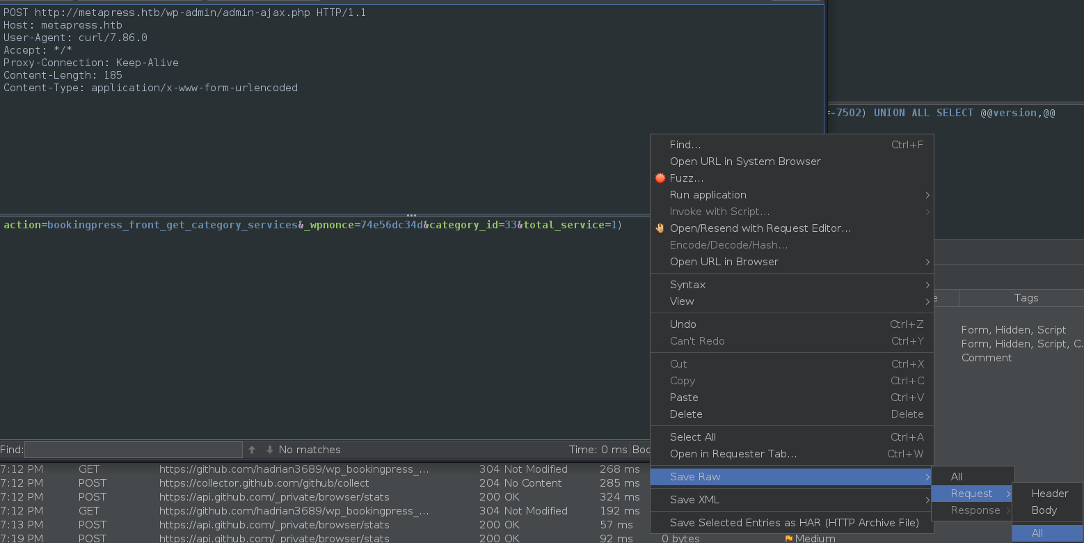Select the collector.github.com/github/collect row
The height and width of the screenshot is (543, 1084).
[325, 483]
